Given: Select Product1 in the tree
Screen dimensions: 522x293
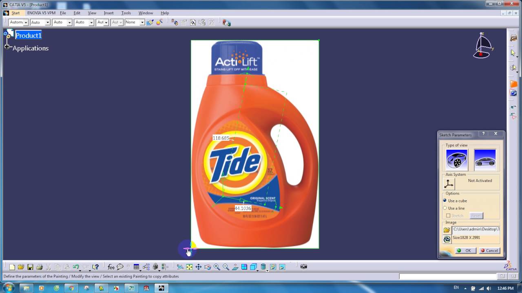Looking at the screenshot, I should tap(29, 35).
